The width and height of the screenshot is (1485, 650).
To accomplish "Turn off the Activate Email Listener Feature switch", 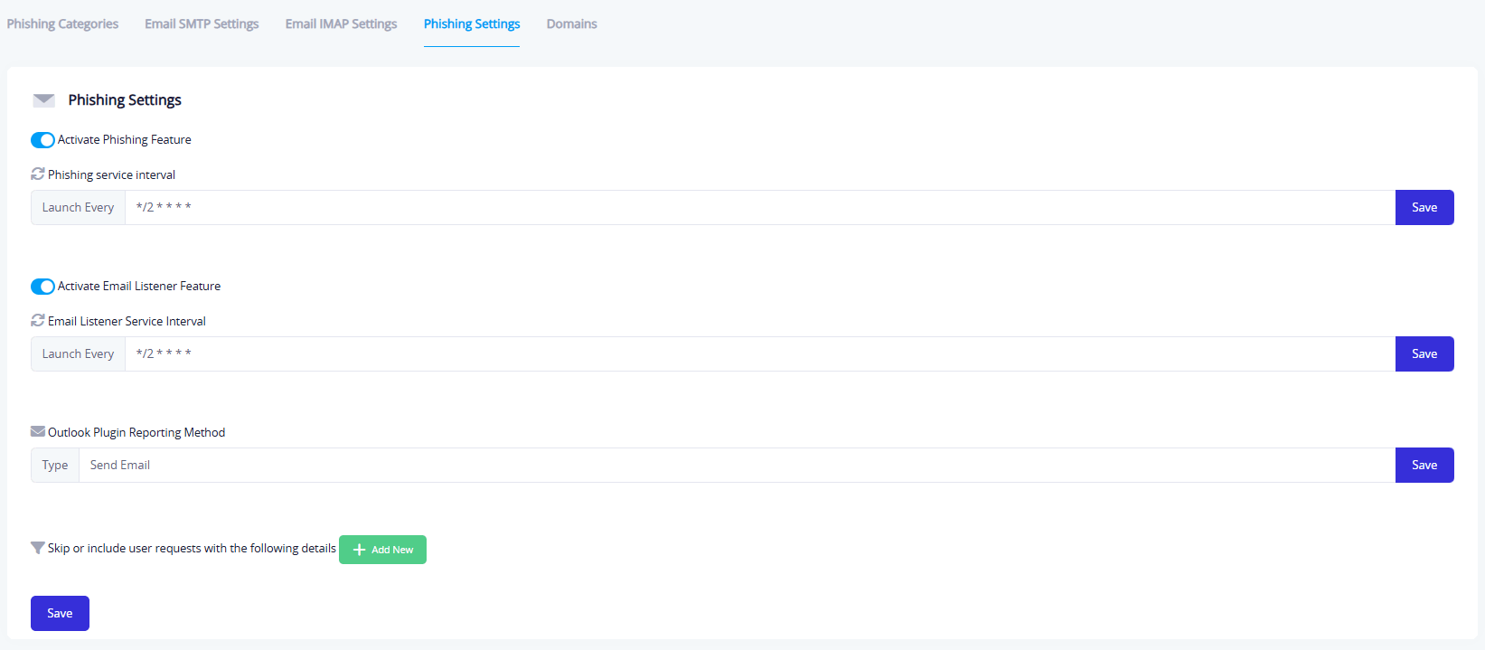I will [x=42, y=287].
